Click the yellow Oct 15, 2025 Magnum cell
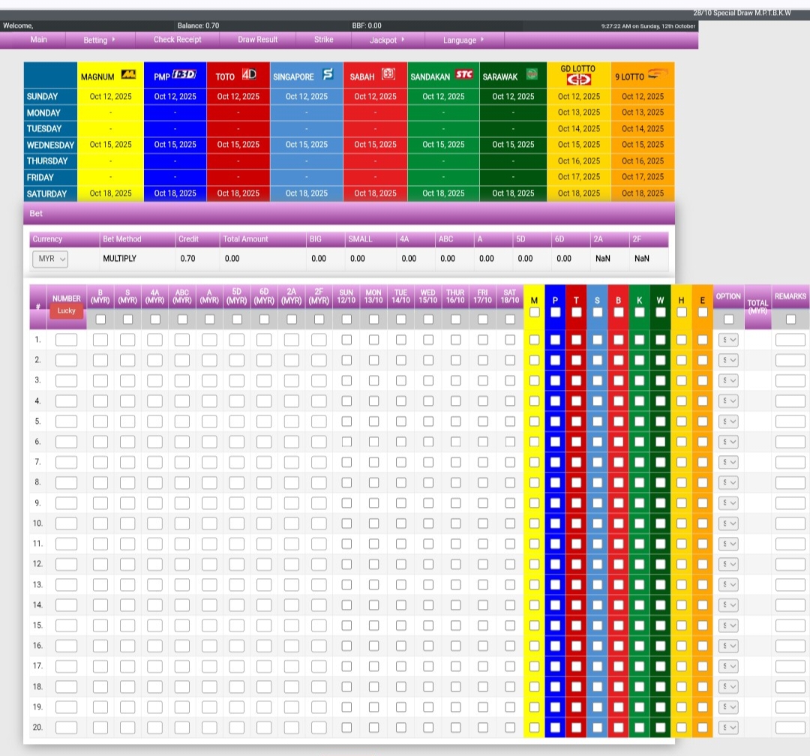 [110, 145]
